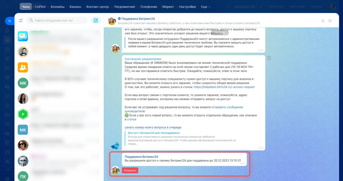Open the Маркет tab
This screenshot has width=343, height=181.
[168, 7]
